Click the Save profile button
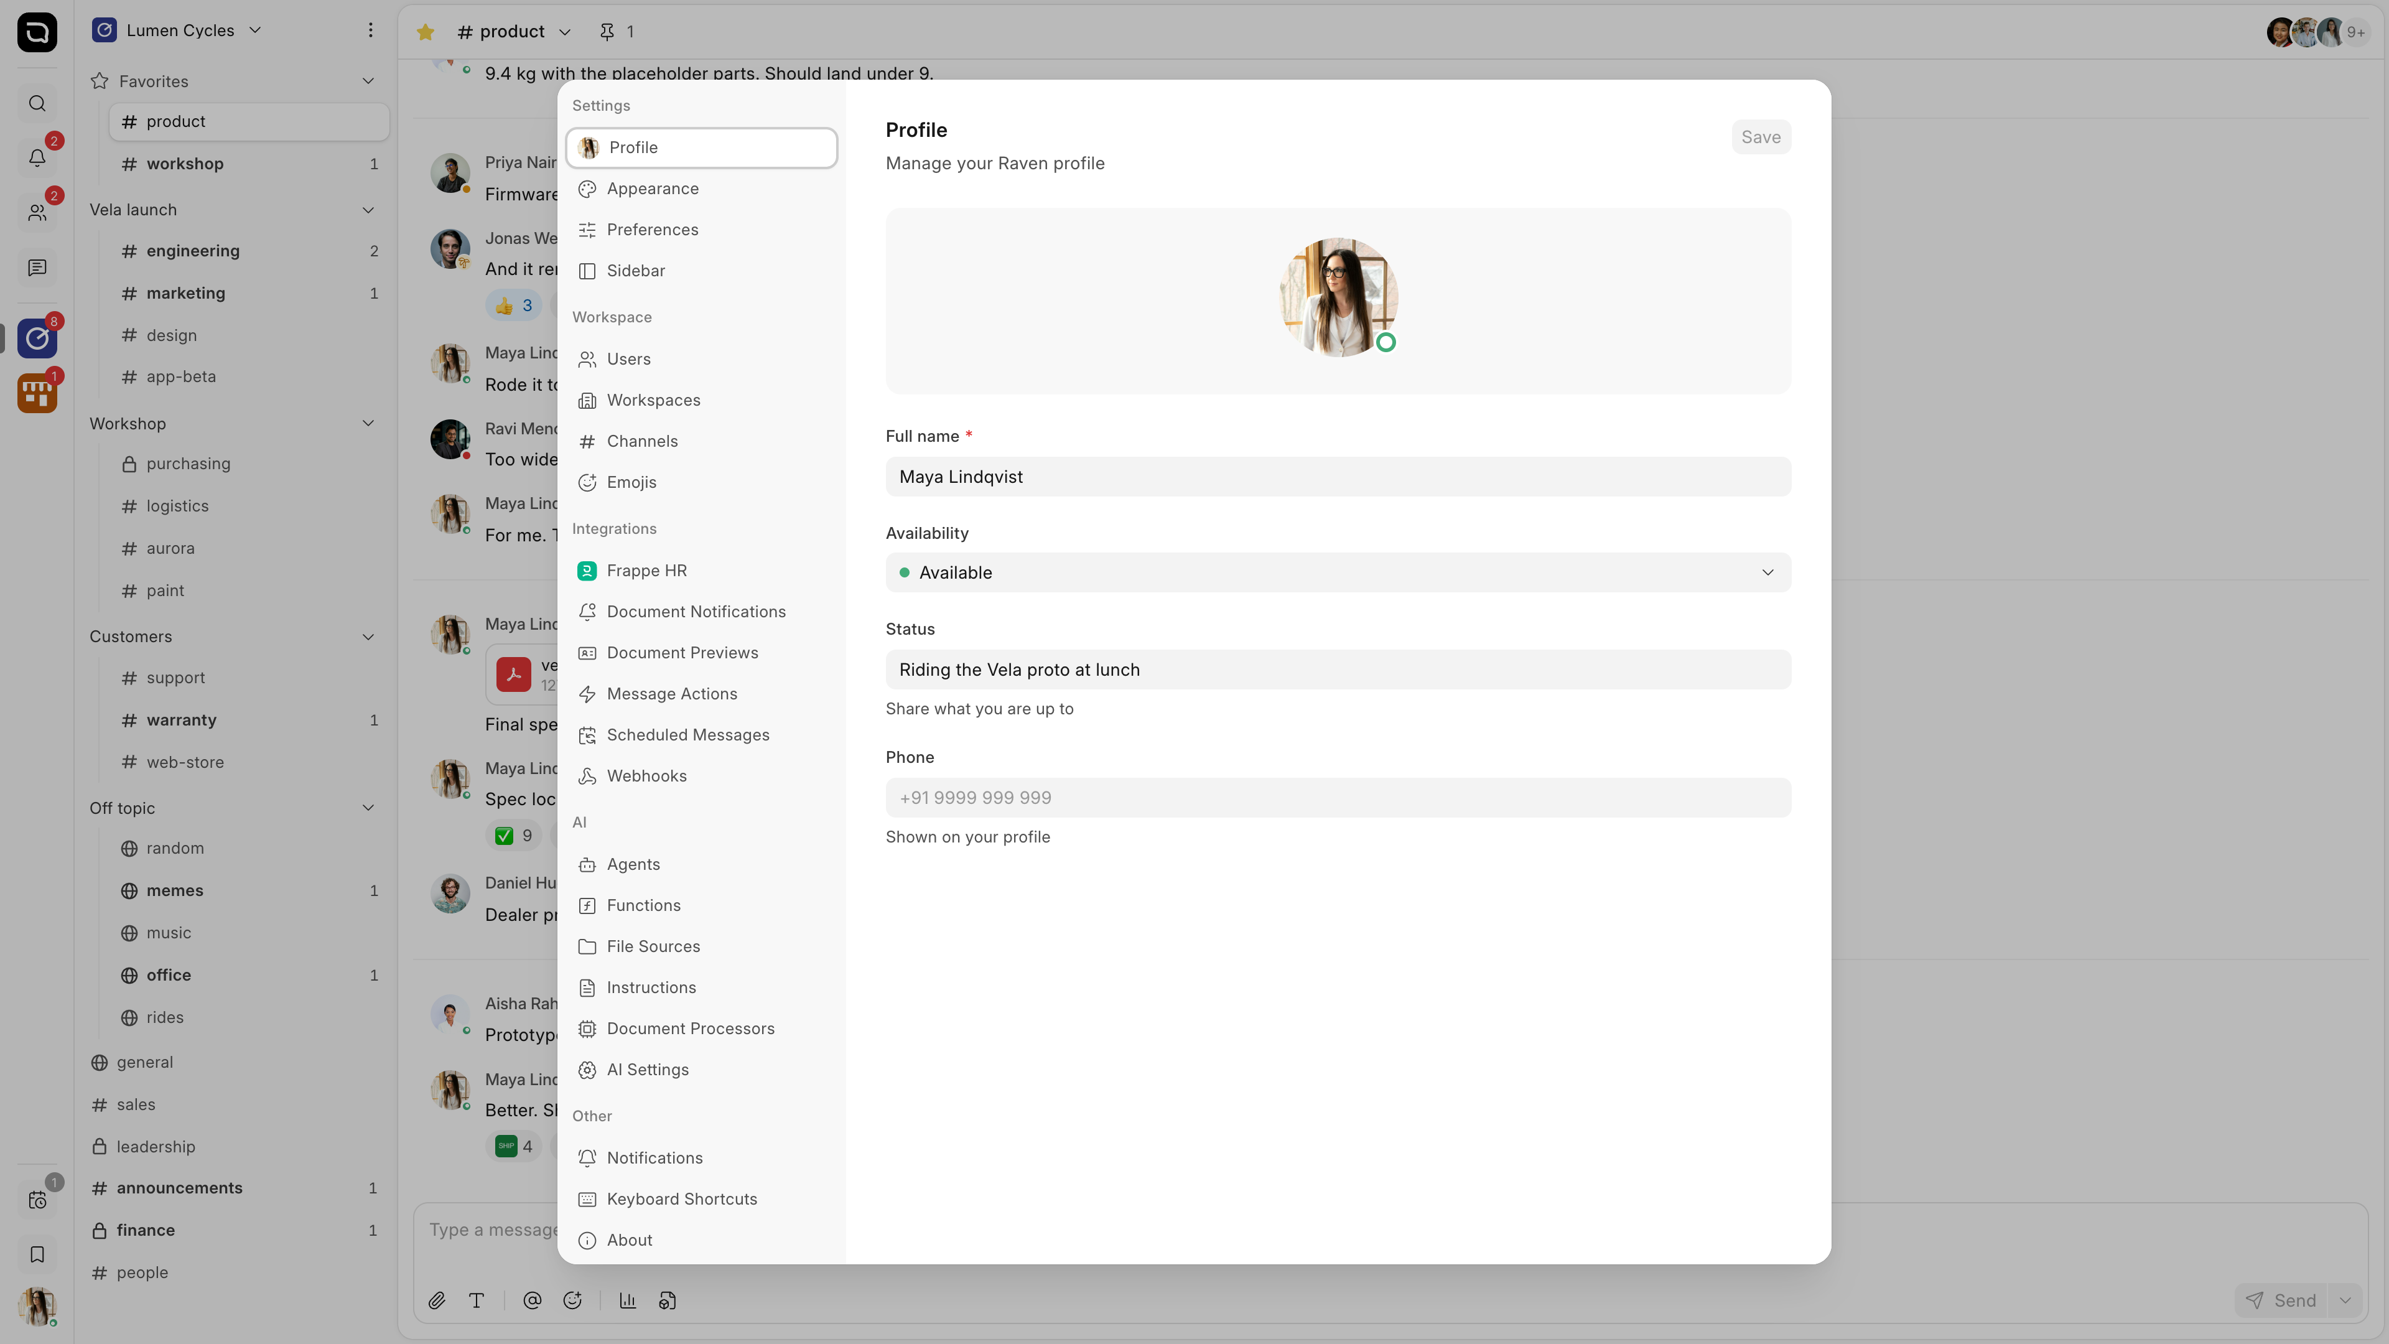2389x1344 pixels. point(1760,138)
